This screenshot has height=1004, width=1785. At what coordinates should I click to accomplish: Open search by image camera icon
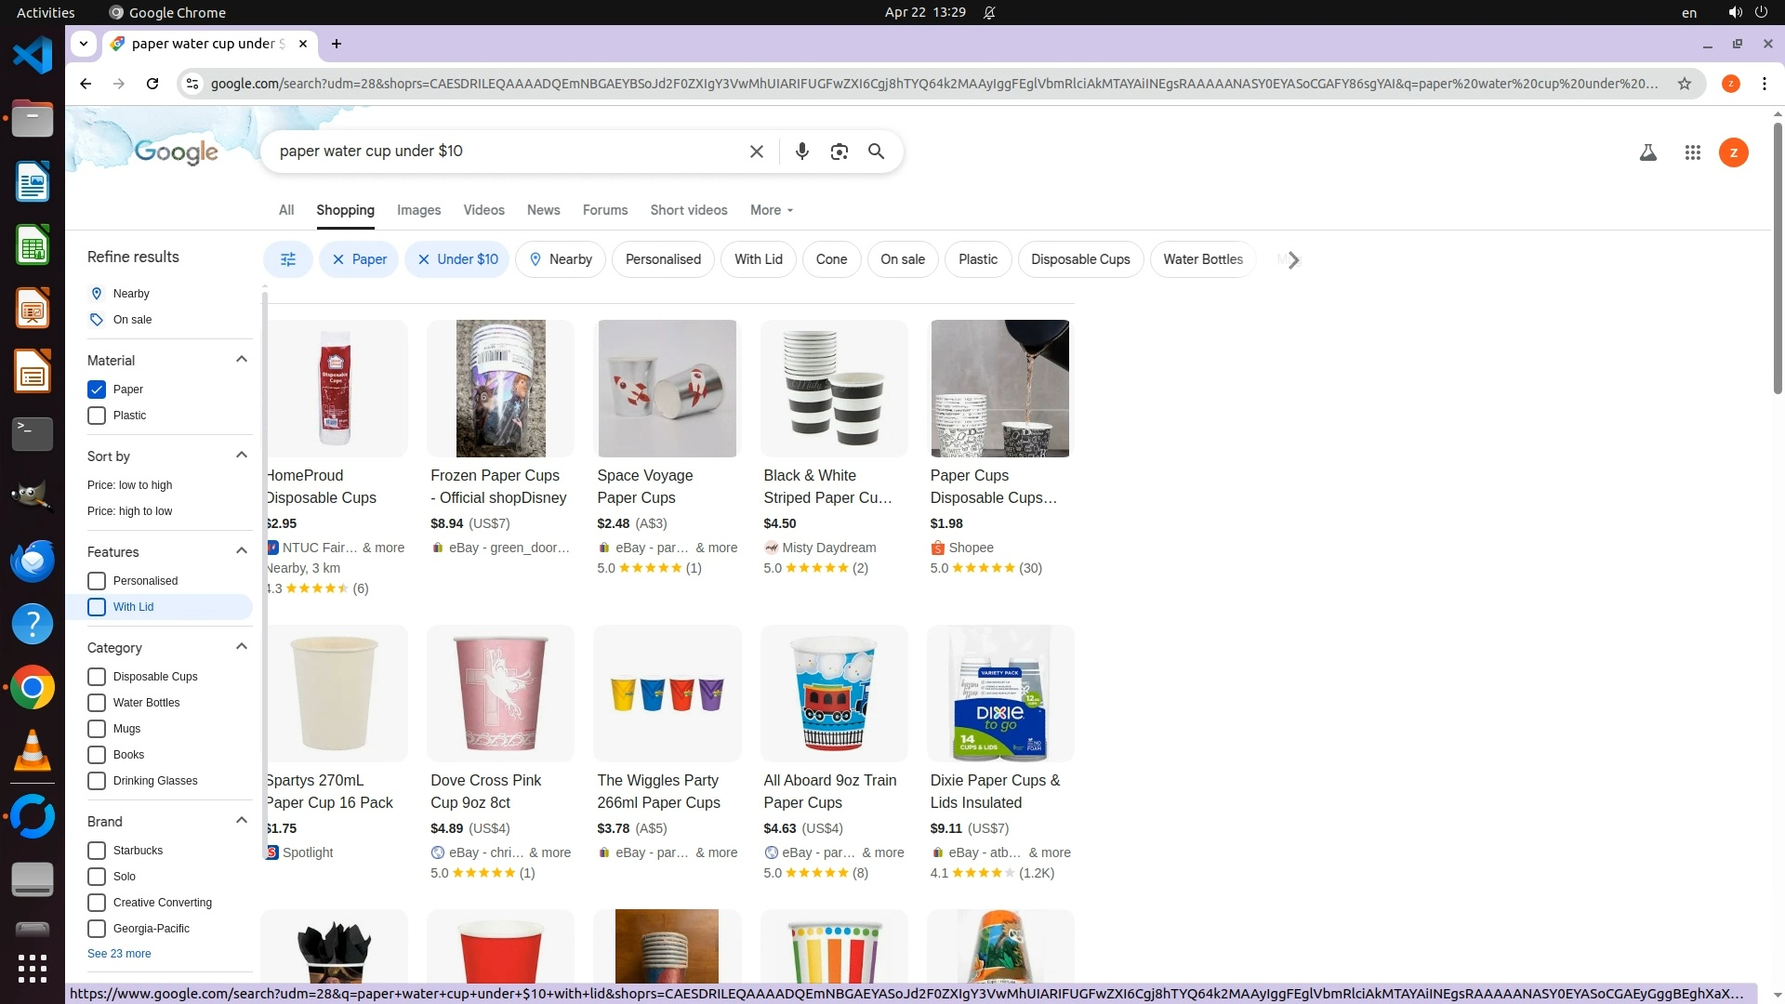click(x=839, y=152)
